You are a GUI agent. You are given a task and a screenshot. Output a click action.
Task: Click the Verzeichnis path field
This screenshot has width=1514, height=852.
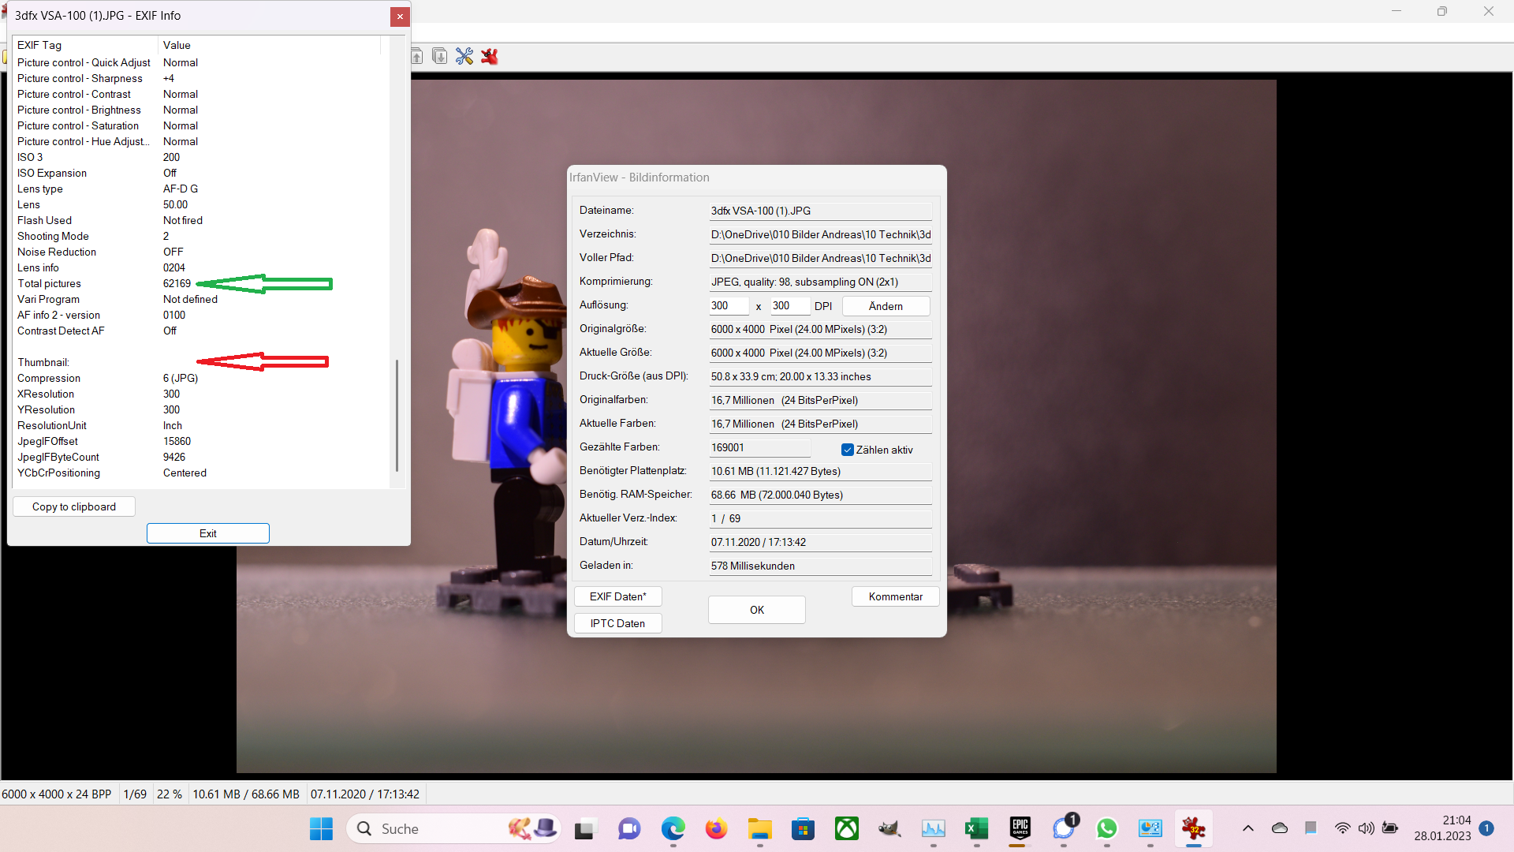click(x=820, y=234)
